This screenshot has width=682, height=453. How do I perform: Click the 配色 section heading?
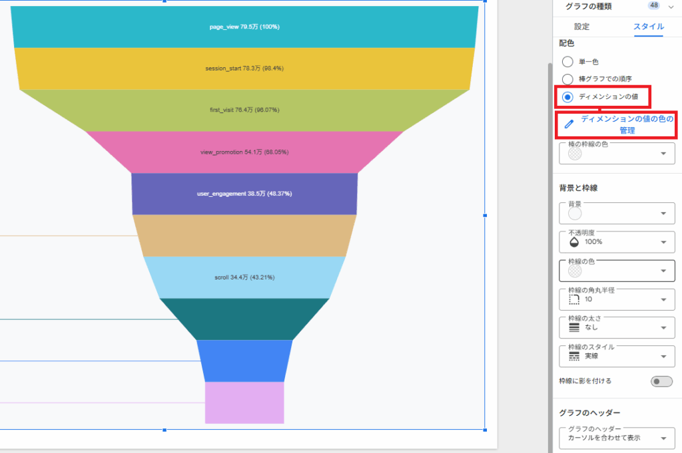click(566, 43)
